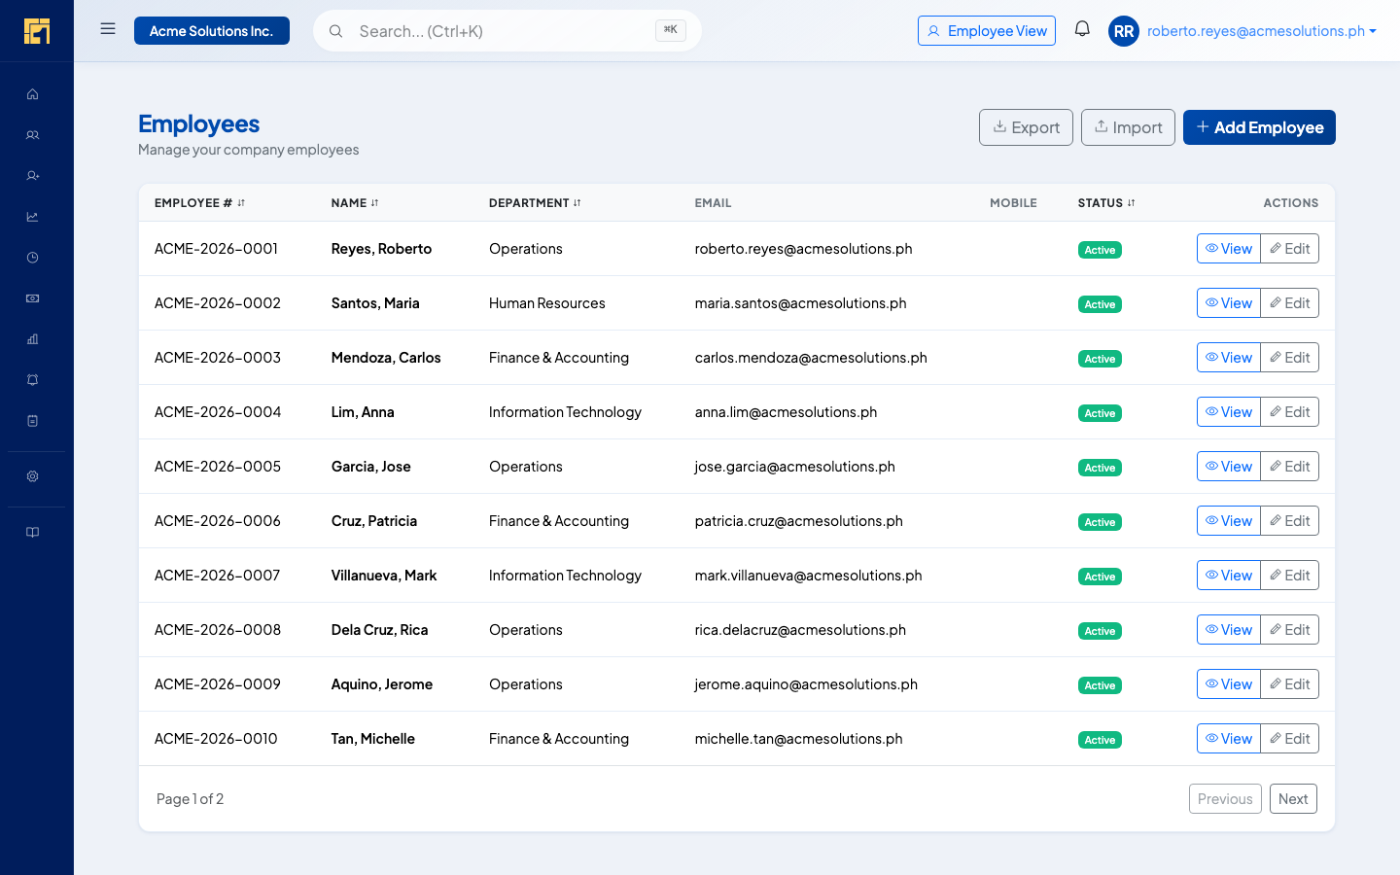This screenshot has width=1400, height=875.
Task: Edit Garcia, Jose's record
Action: (1290, 467)
